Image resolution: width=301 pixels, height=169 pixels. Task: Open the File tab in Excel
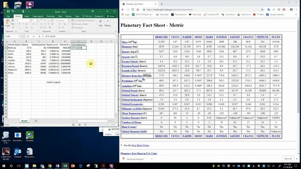point(8,16)
